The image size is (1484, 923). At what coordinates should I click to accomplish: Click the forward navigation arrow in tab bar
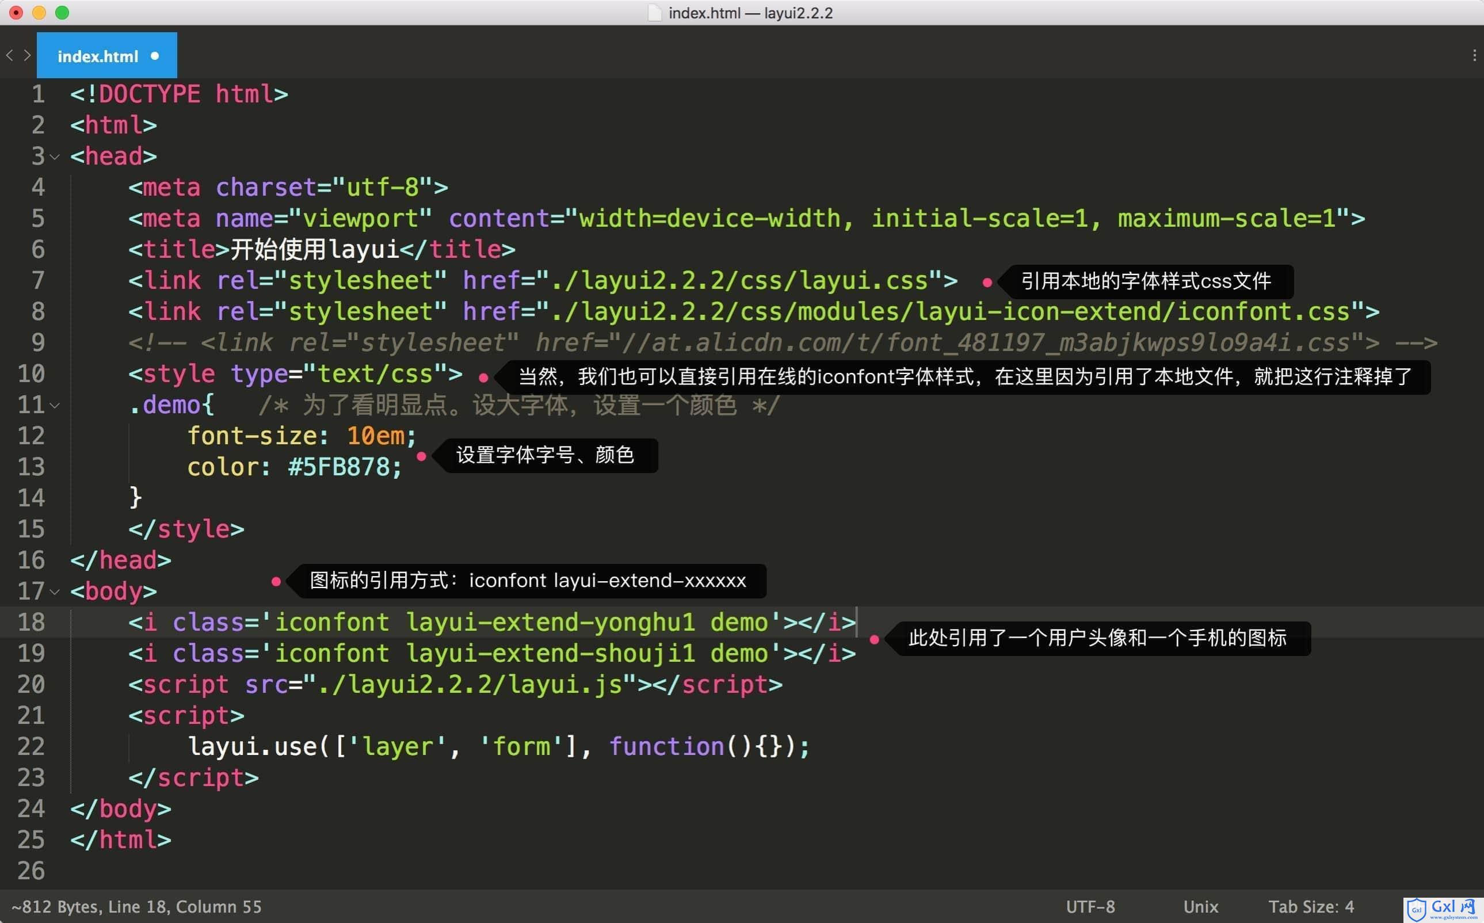(x=27, y=56)
